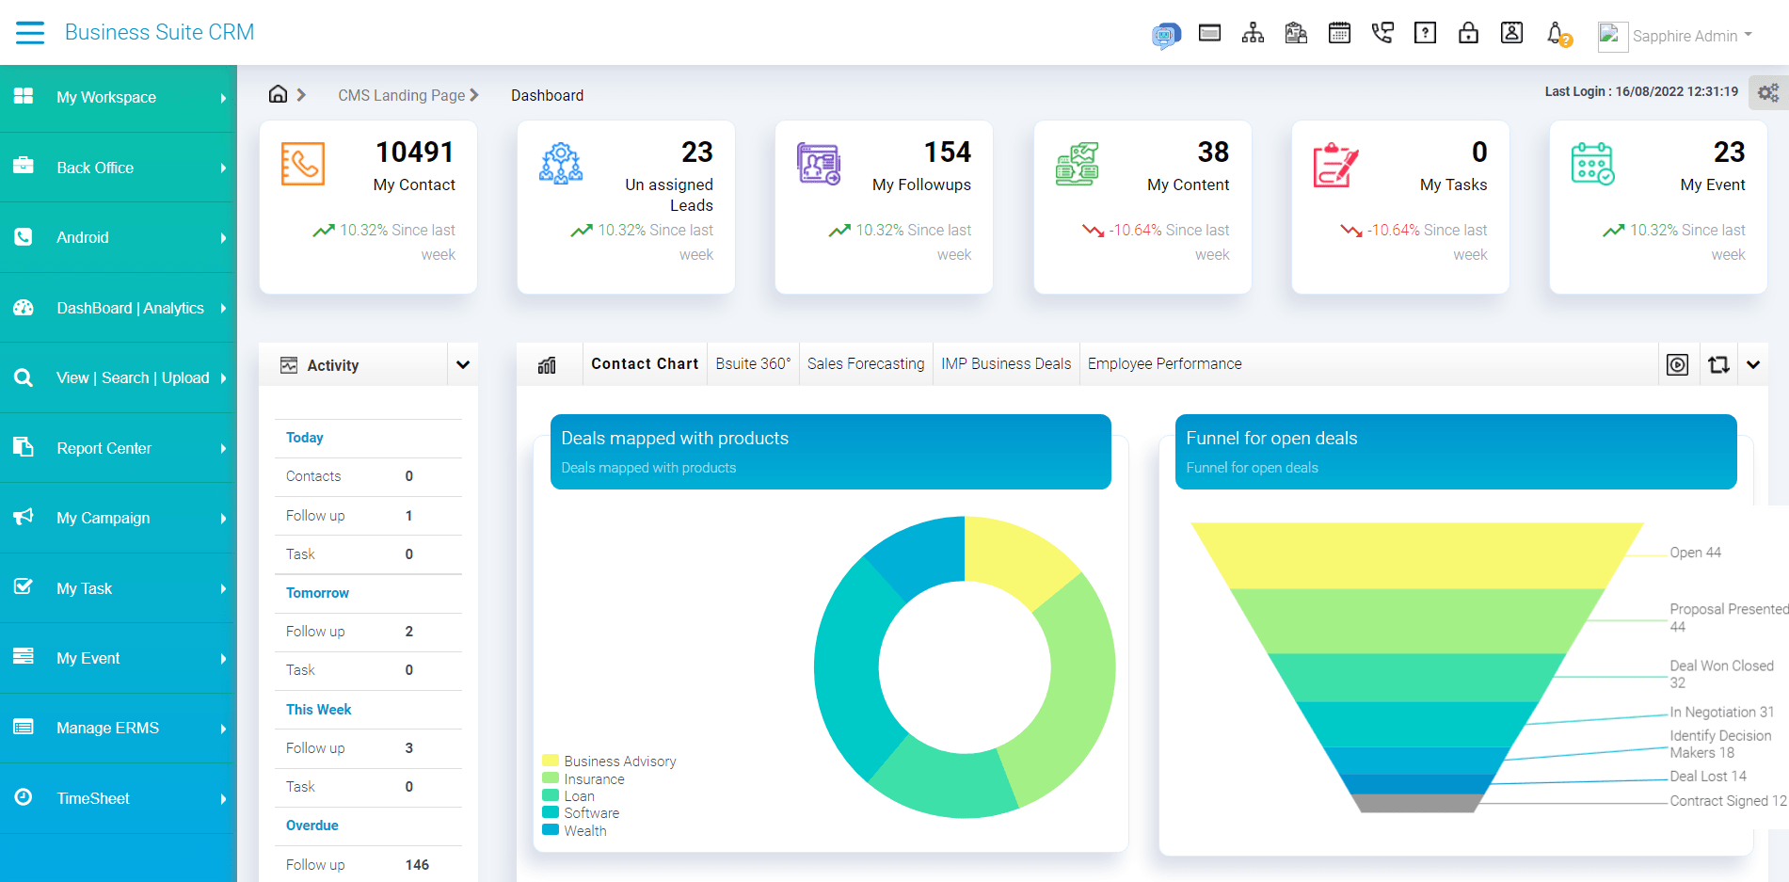Screen dimensions: 1789x882
Task: Open Sales Forecasting tab
Action: (x=866, y=363)
